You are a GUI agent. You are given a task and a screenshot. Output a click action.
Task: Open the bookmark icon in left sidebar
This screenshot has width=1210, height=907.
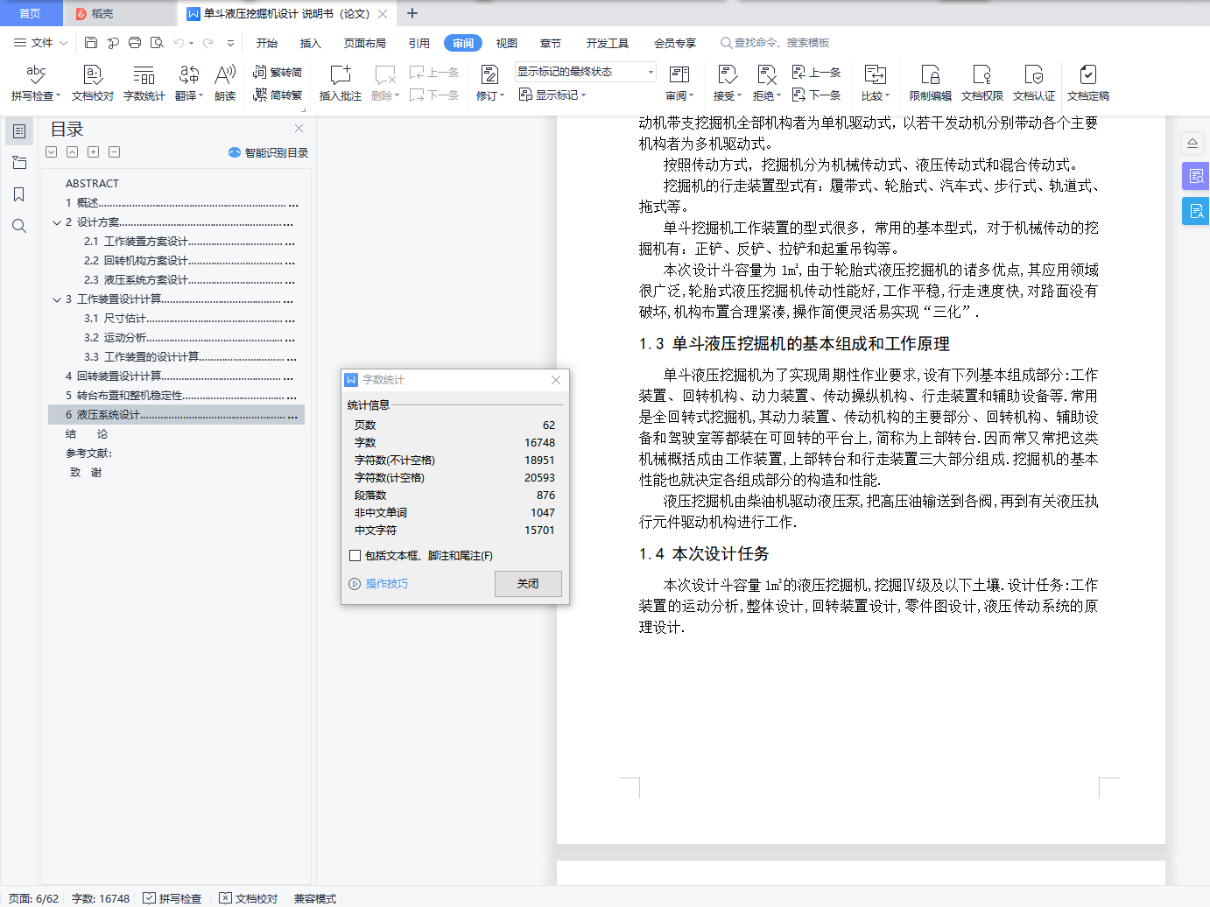point(19,194)
